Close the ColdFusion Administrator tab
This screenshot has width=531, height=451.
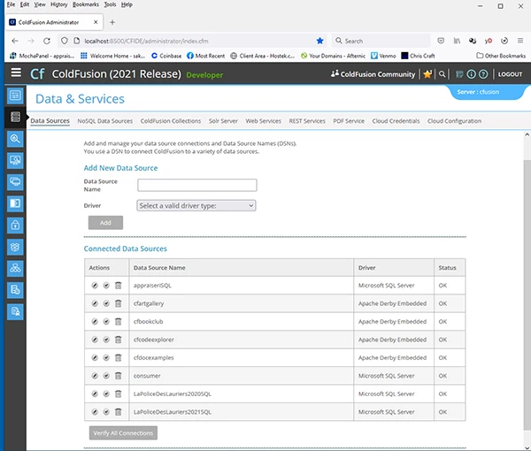click(x=96, y=22)
